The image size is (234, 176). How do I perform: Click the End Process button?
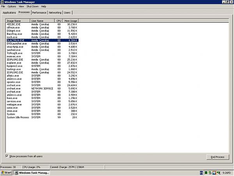[218, 157]
